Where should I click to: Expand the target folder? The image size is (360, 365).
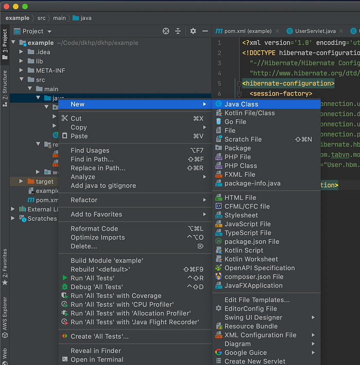coord(21,181)
